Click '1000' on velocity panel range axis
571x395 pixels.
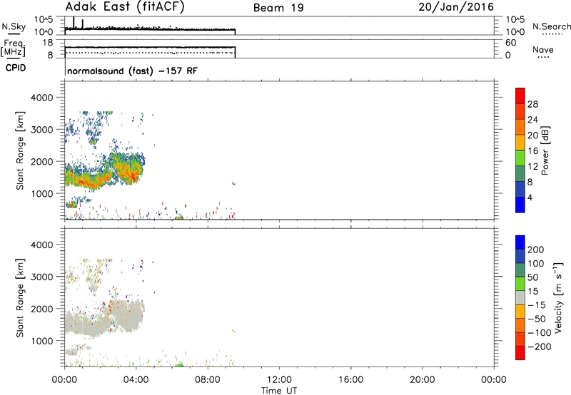(x=41, y=341)
